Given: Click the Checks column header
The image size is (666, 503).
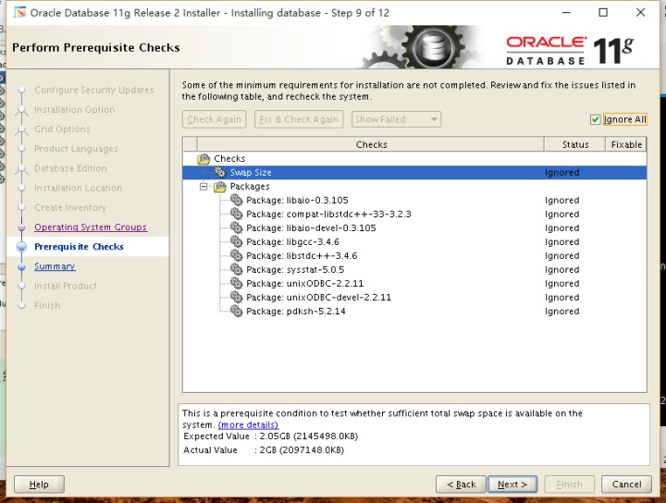Looking at the screenshot, I should 371,144.
